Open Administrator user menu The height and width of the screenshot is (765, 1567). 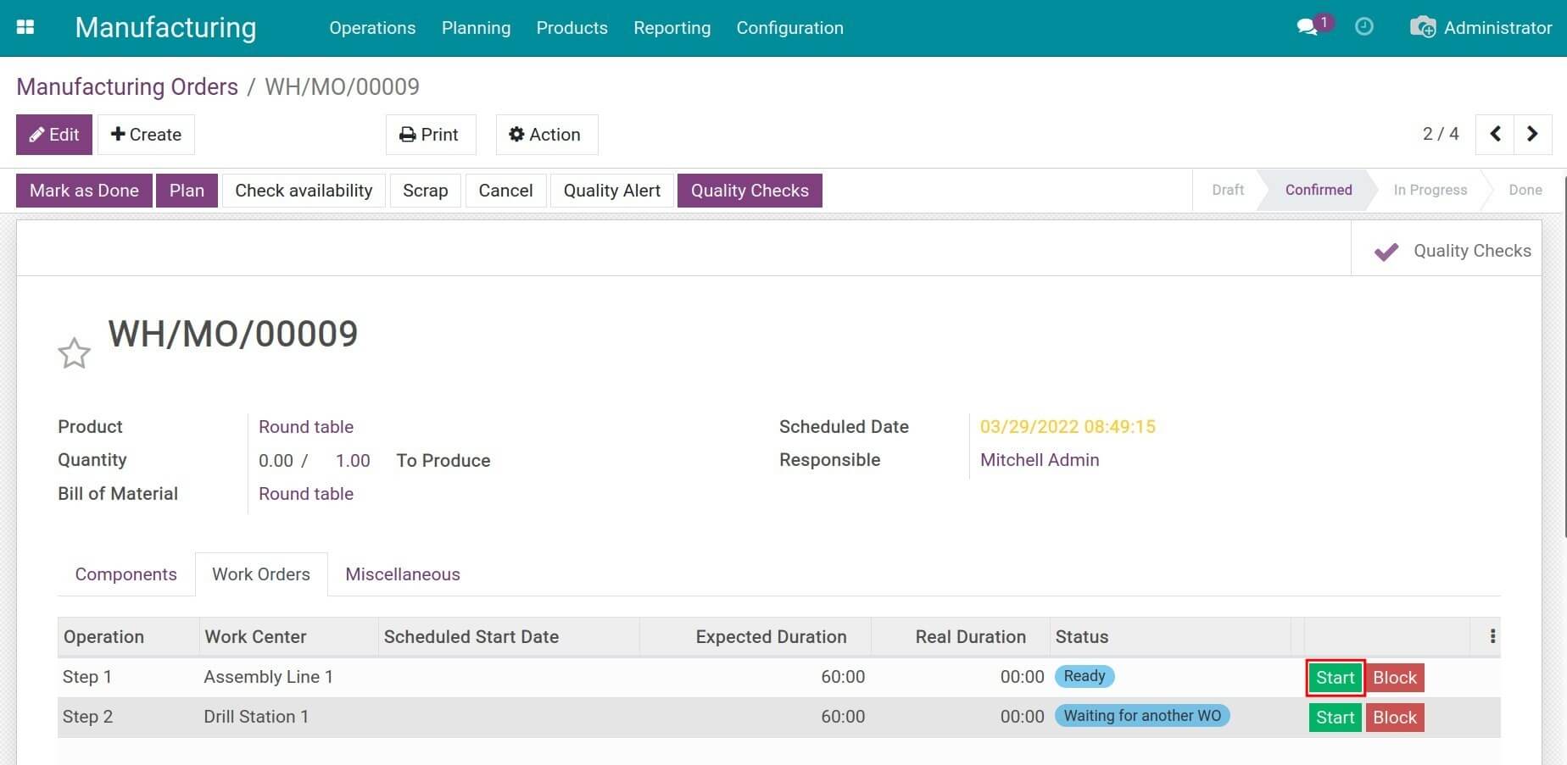coord(1481,28)
